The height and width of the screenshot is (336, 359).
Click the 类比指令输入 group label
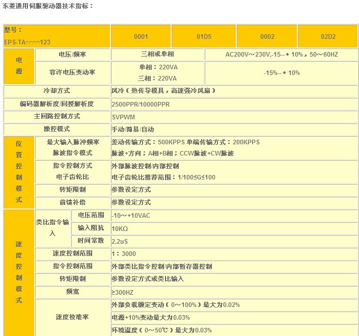pyautogui.click(x=52, y=227)
